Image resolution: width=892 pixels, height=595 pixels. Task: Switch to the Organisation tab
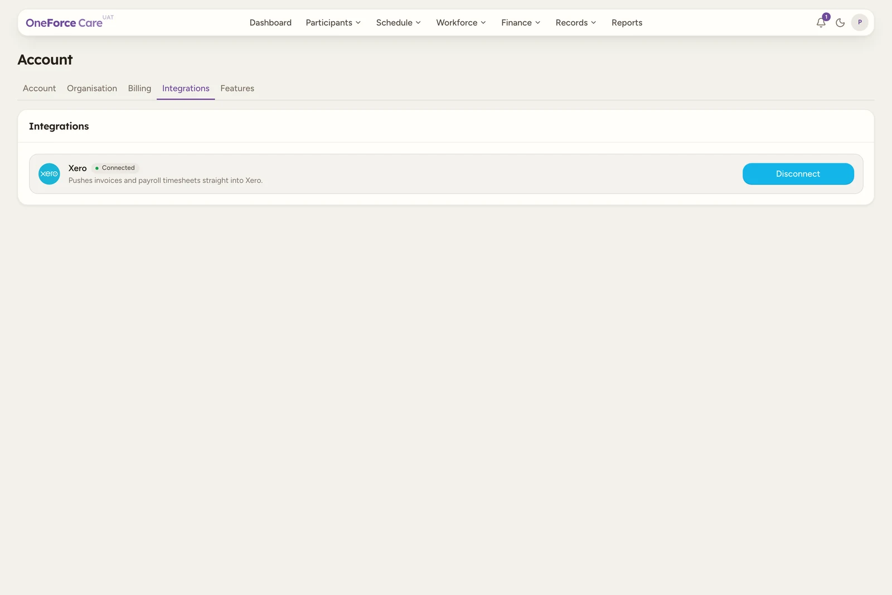(x=92, y=89)
